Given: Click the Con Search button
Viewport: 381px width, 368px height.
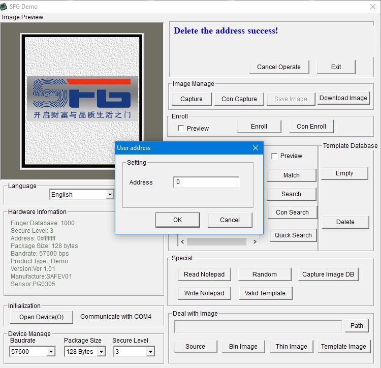Looking at the screenshot, I should 292,212.
